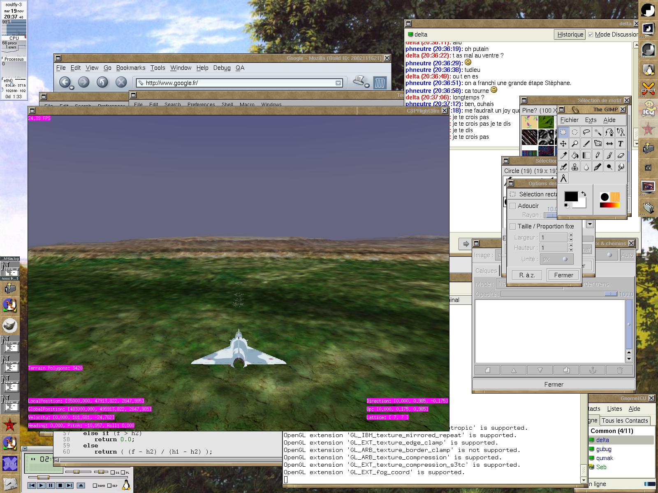Image resolution: width=658 pixels, height=493 pixels.
Task: Toggle Mode Discussion checkbox in chat window
Action: [591, 35]
